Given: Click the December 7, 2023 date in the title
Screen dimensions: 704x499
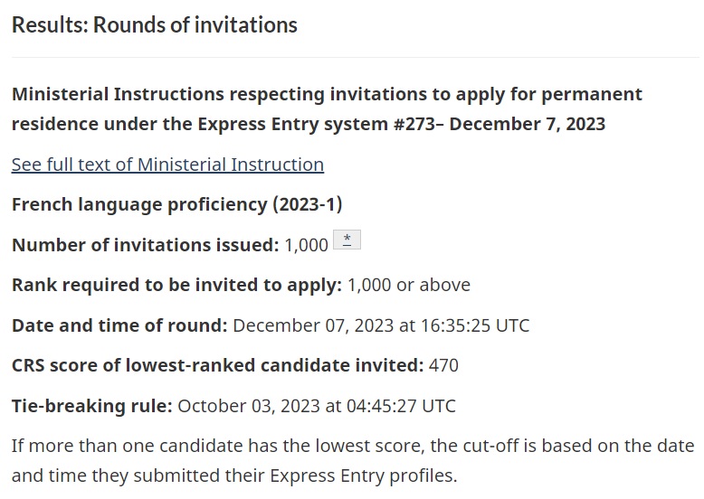Looking at the screenshot, I should coord(528,124).
